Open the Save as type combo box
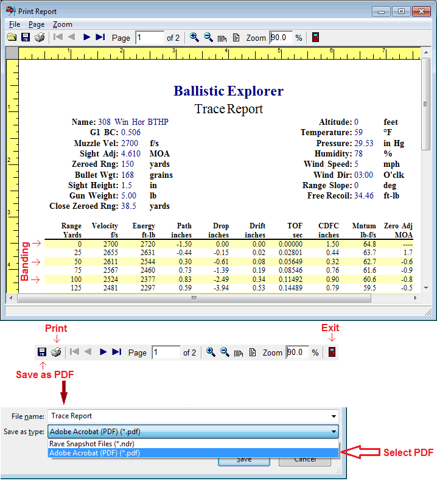Screen dimensions: 437x481 point(193,432)
